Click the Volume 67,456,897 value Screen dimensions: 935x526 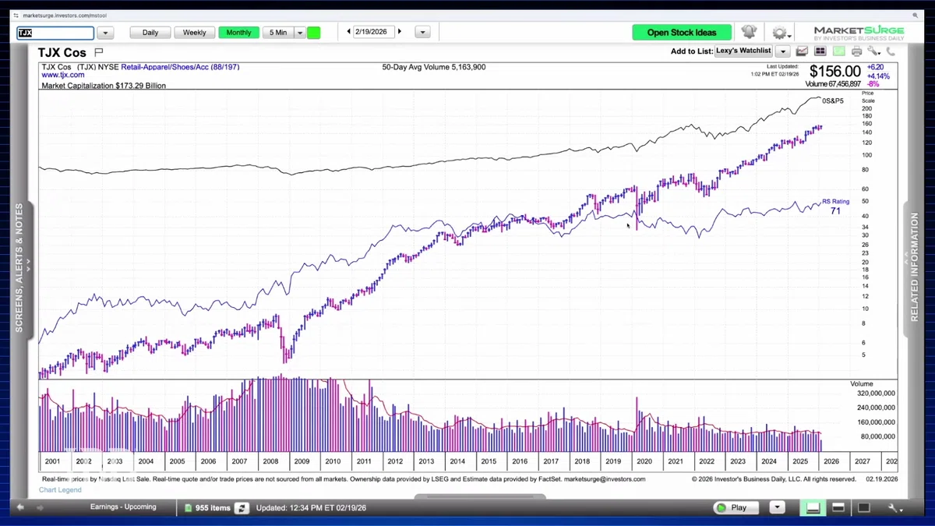tap(833, 84)
